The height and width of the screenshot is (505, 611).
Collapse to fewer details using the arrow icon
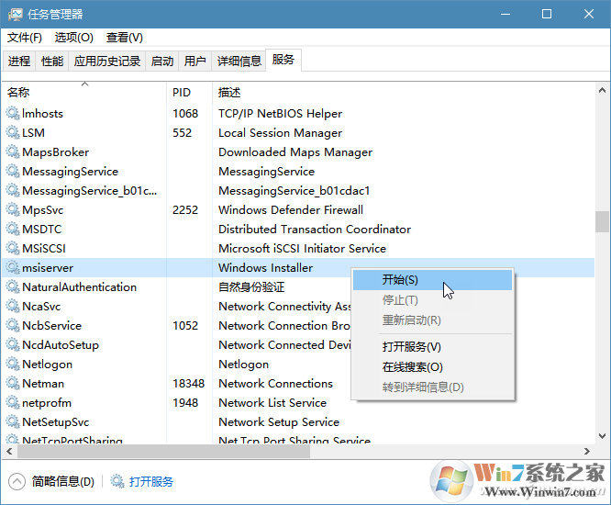[17, 481]
